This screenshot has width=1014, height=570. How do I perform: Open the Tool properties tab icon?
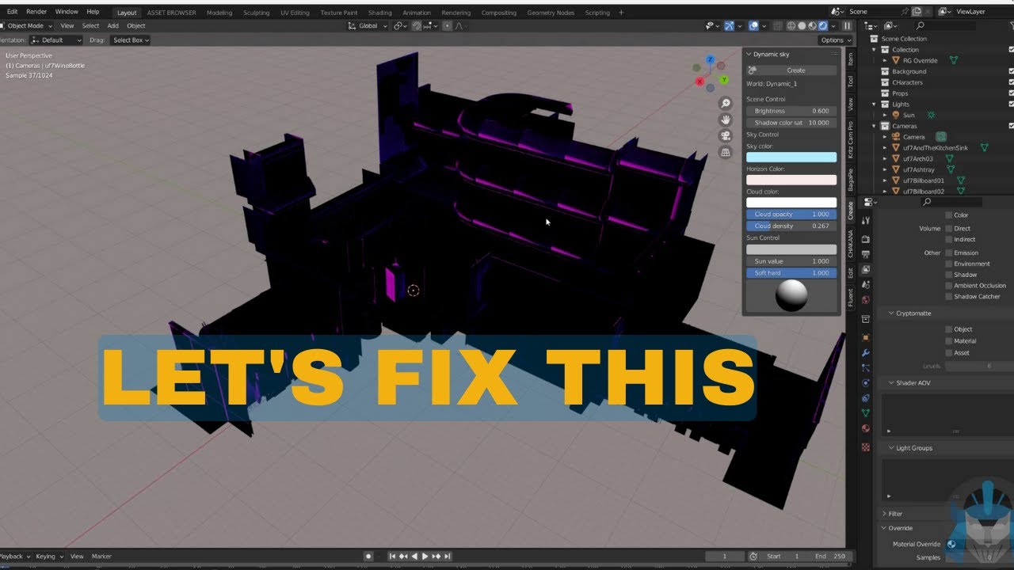pos(866,221)
